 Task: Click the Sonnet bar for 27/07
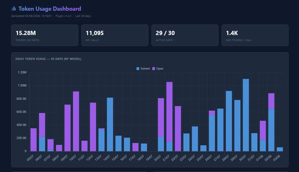tap(220, 130)
